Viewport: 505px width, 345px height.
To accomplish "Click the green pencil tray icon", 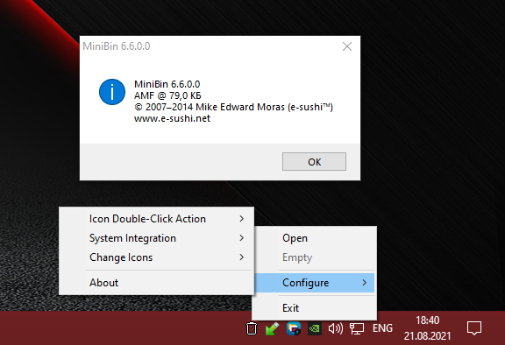I will point(272,328).
